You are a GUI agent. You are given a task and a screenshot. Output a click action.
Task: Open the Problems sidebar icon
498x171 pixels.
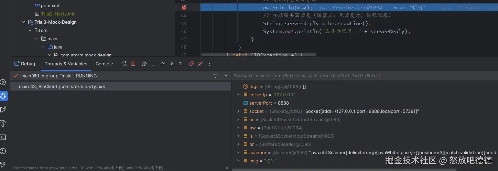[3, 151]
